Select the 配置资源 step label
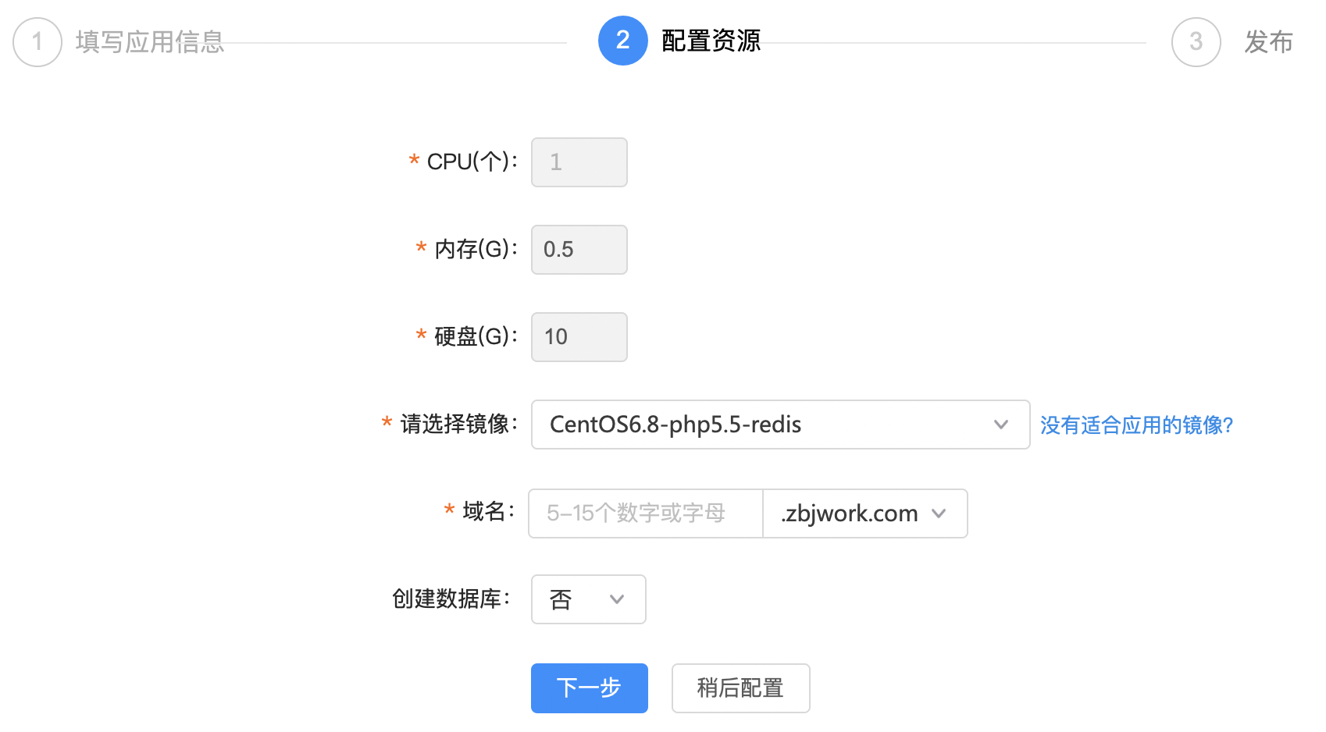 [711, 41]
